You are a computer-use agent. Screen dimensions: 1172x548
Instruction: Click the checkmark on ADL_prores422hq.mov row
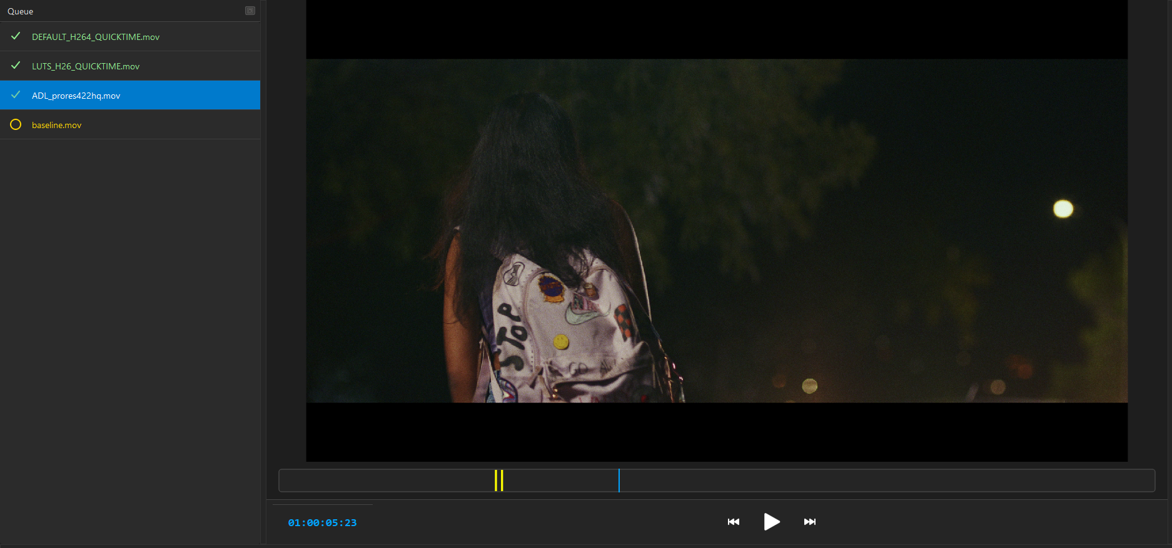tap(16, 95)
